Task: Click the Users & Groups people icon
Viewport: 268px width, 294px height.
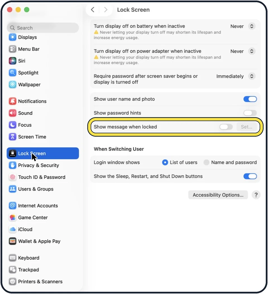Action: click(13, 189)
